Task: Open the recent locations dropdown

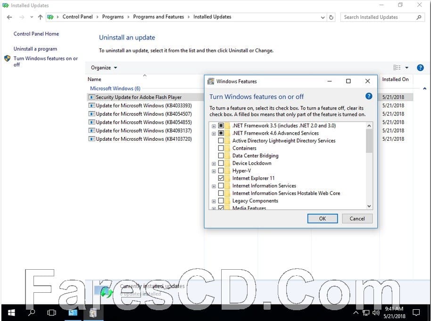Action: (32, 17)
